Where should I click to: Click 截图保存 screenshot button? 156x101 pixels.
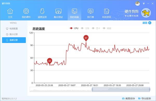click(128, 98)
